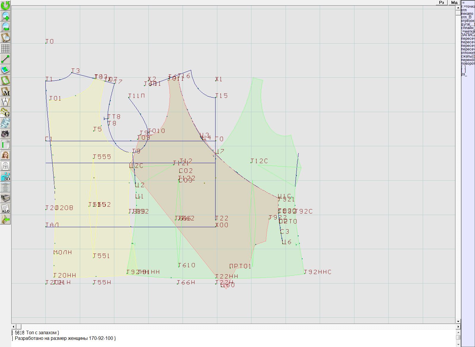
Task: Open the 3D view icon
Action: point(5,176)
